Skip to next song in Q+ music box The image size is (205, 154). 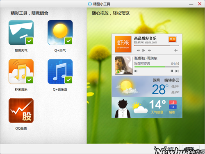tap(177, 71)
